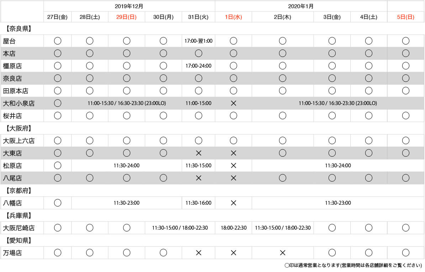
Task: Click the X mark for 大東店 on 31日(火)
Action: coord(198,153)
